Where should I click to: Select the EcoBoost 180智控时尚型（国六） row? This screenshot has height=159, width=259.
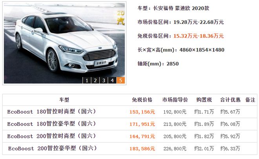coord(129,112)
